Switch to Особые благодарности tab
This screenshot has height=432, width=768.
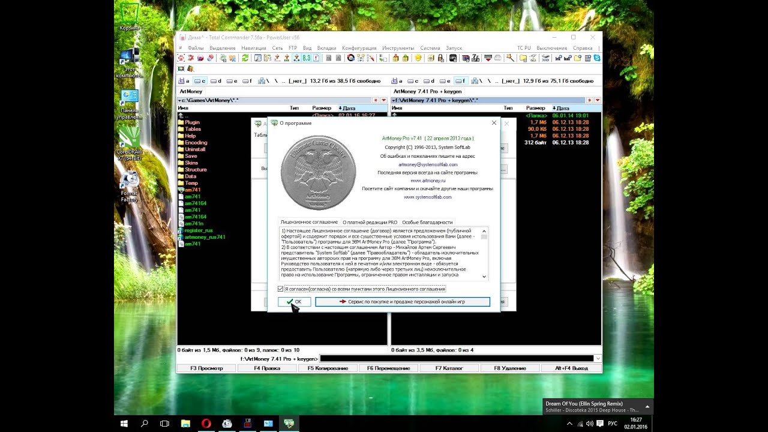[427, 222]
